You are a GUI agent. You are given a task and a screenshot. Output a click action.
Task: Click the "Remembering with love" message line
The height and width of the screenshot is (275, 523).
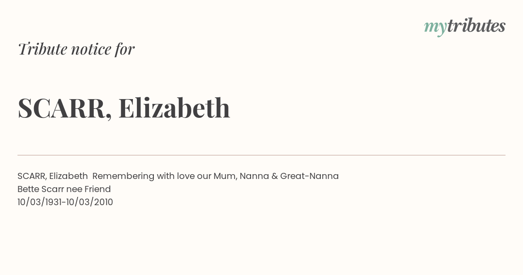tap(216, 176)
